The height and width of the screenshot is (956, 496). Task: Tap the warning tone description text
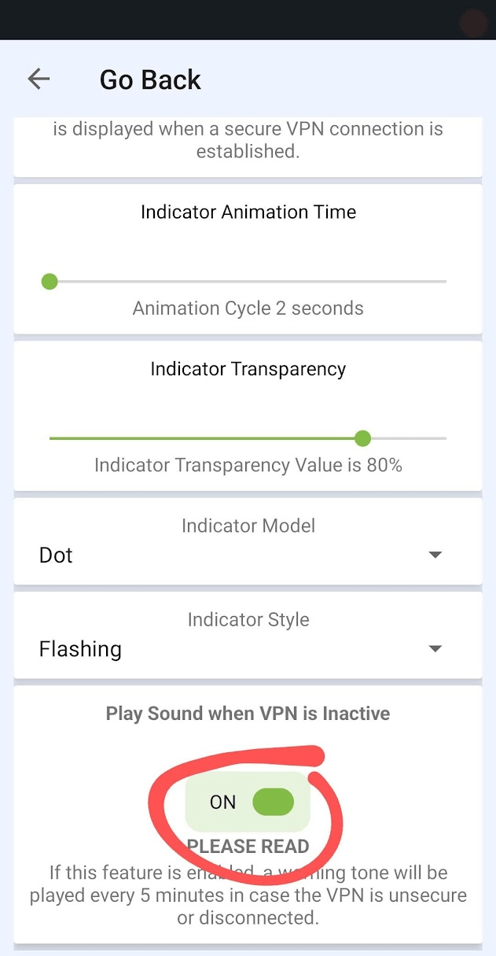tap(248, 895)
